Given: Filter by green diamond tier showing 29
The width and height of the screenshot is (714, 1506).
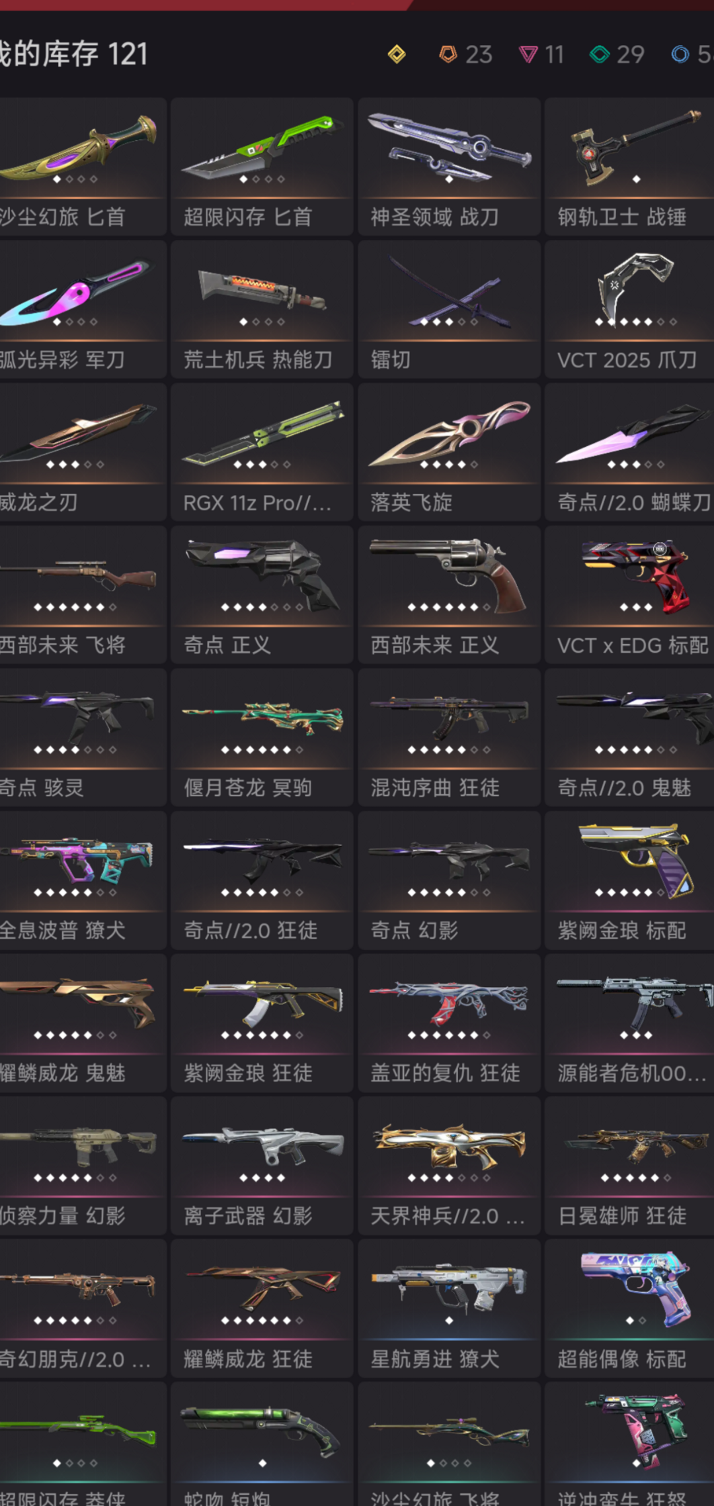Looking at the screenshot, I should (617, 54).
